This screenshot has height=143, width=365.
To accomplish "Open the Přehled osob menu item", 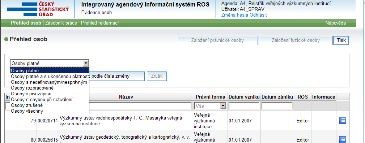I will pyautogui.click(x=26, y=23).
